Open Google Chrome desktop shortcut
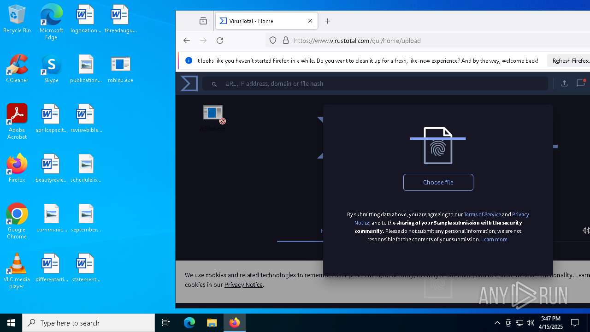 click(x=17, y=221)
